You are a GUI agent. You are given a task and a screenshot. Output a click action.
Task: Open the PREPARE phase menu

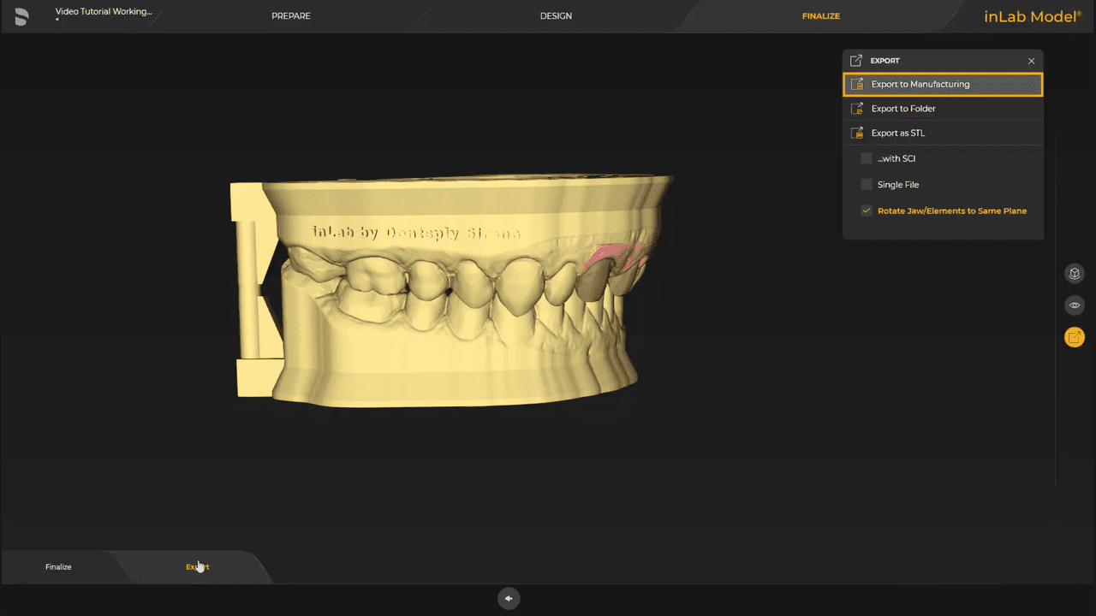pos(290,15)
